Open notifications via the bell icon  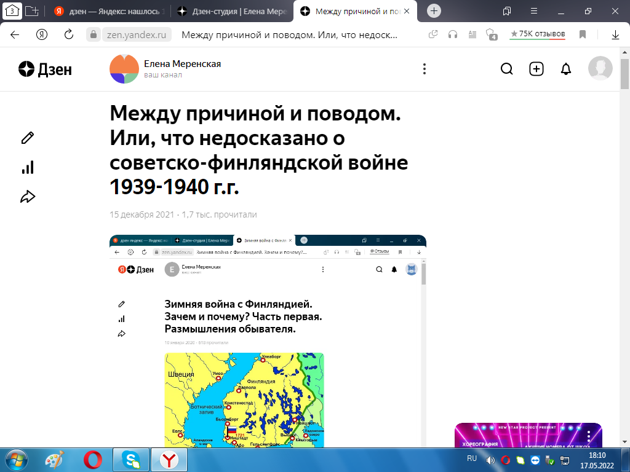coord(565,69)
